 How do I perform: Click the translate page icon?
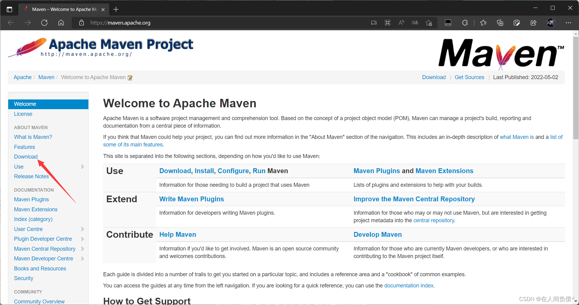415,23
